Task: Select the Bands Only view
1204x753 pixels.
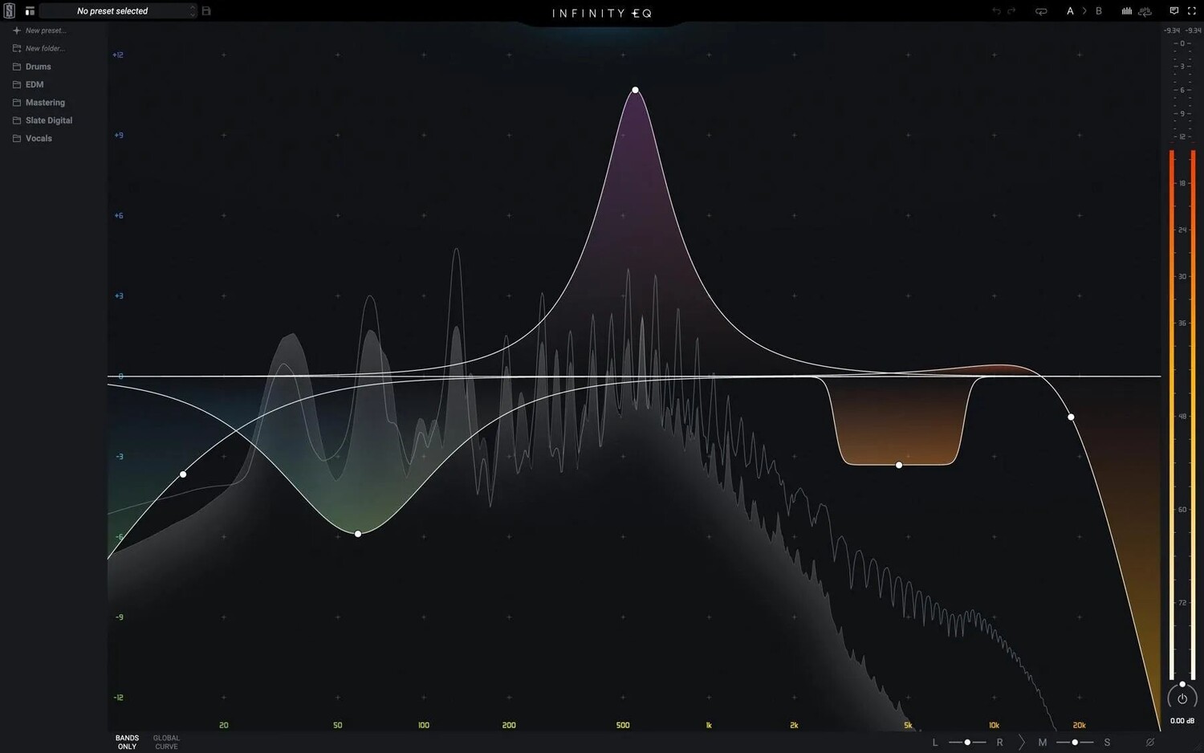Action: [127, 743]
